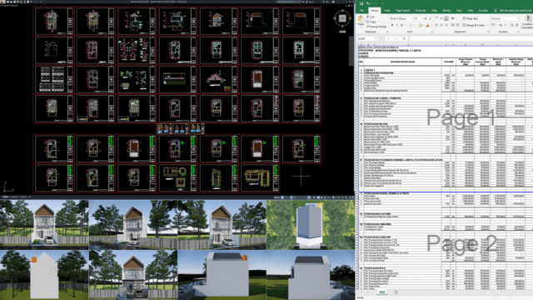Click the AutoCAD ViewCube
Viewport: 533px width, 300px height.
(342, 18)
